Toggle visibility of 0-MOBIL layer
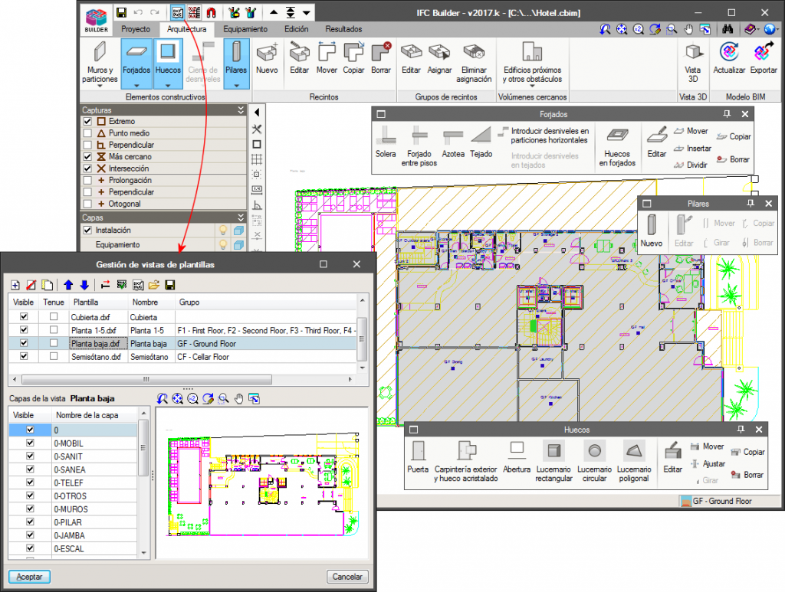The height and width of the screenshot is (592, 785). (30, 443)
